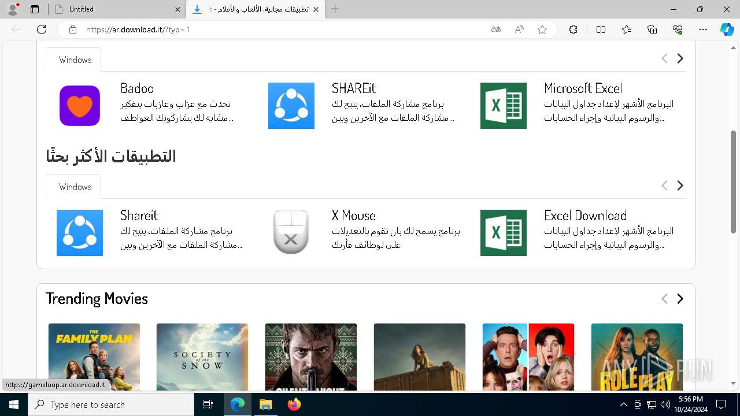Open the SHAREit app icon in top row
Viewport: 740px width, 416px height.
point(291,106)
